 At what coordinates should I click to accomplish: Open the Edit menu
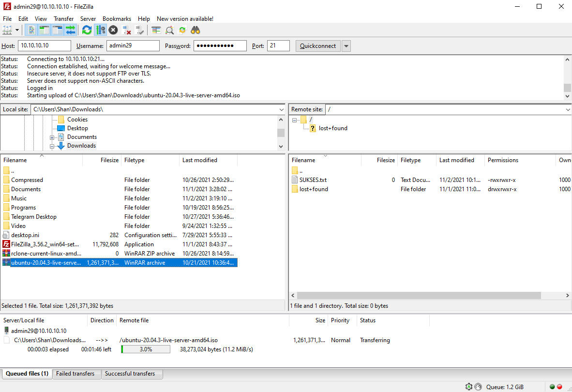23,18
